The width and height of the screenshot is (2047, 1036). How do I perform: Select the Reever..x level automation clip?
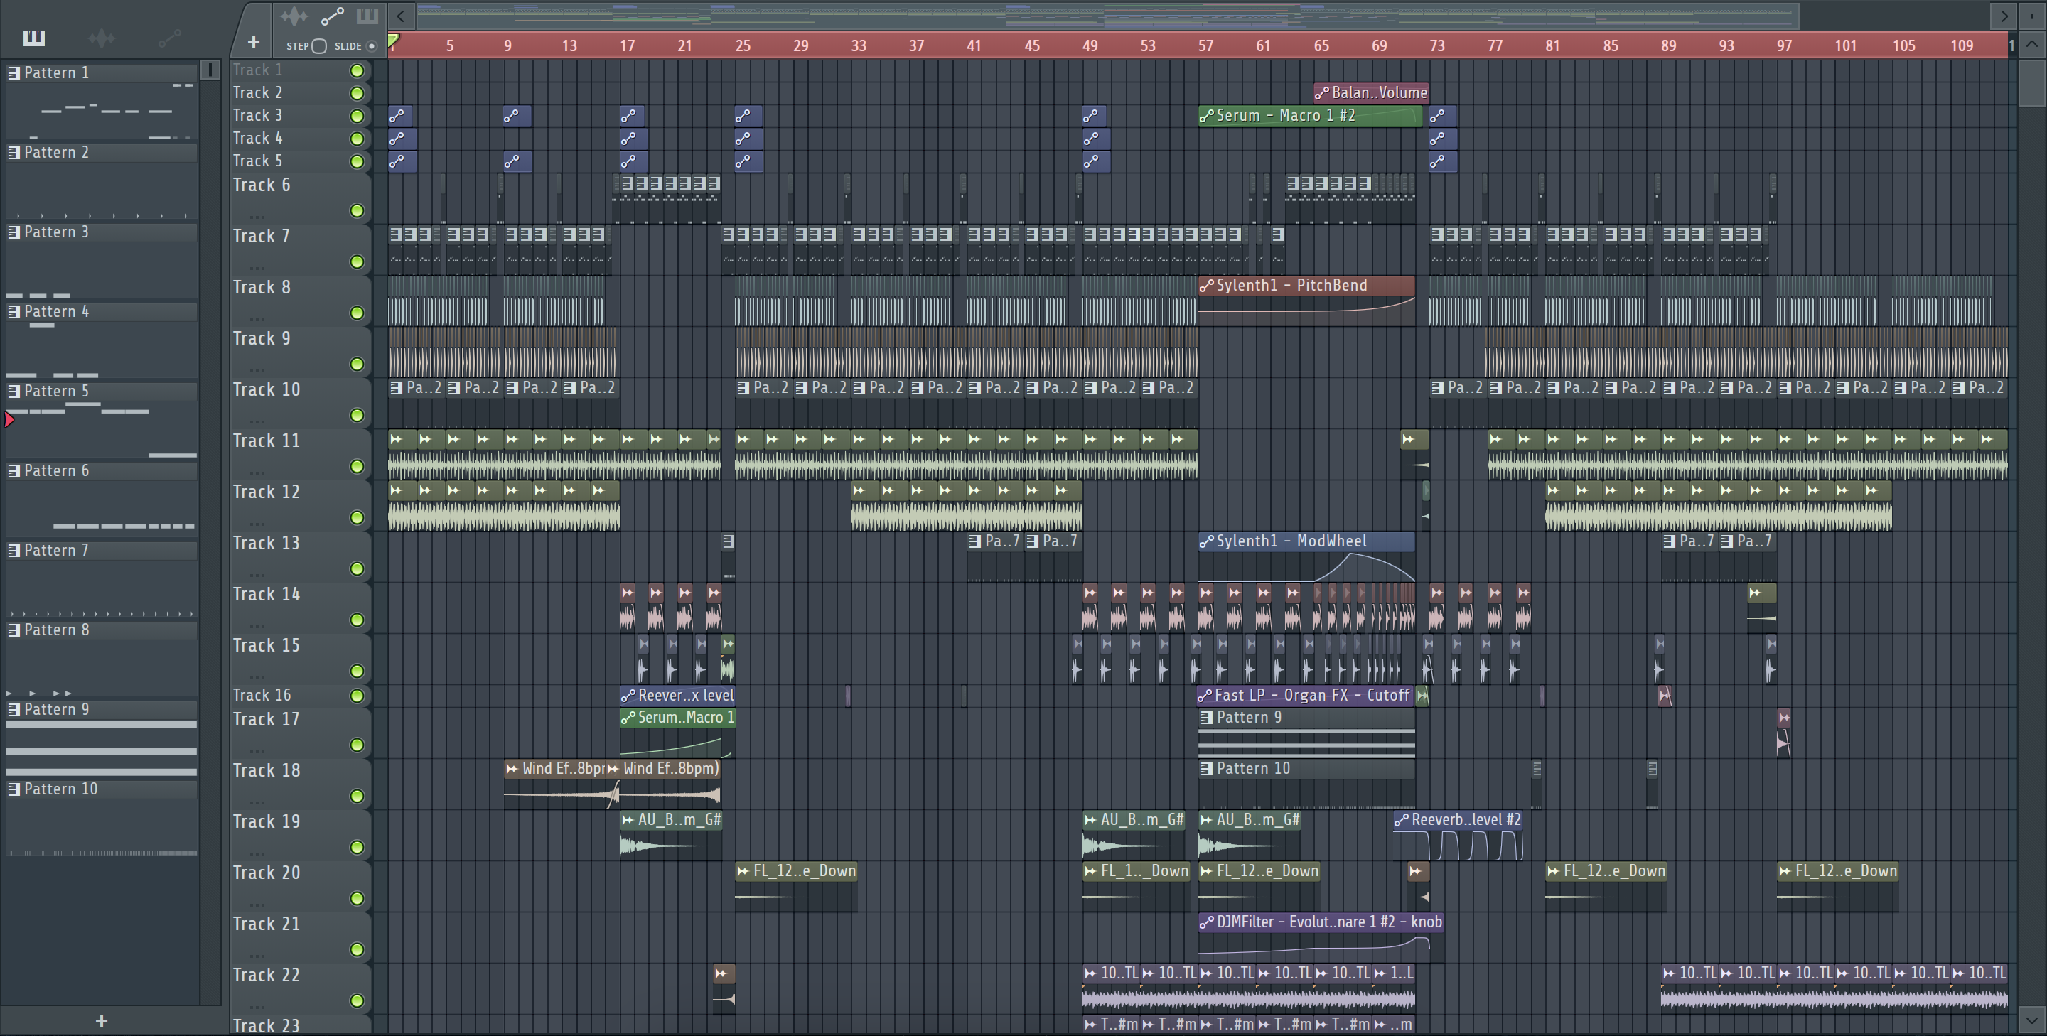pos(677,695)
